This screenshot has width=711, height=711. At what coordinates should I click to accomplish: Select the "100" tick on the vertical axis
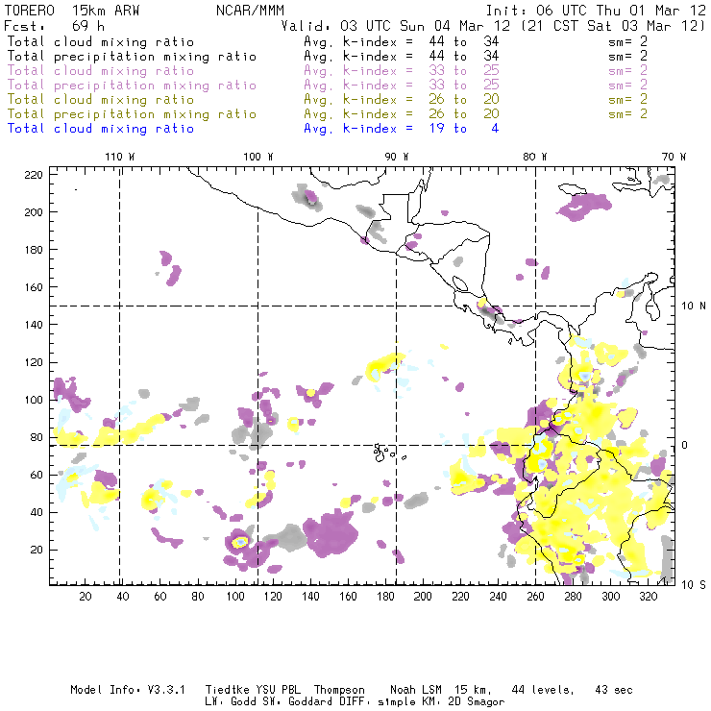(34, 400)
